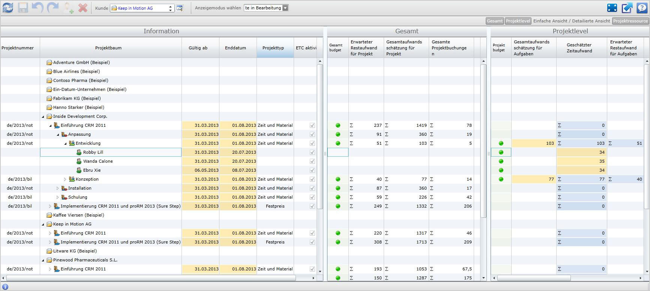This screenshot has height=291, width=650.
Task: Sort by the Projektnummer column header
Action: 20,48
